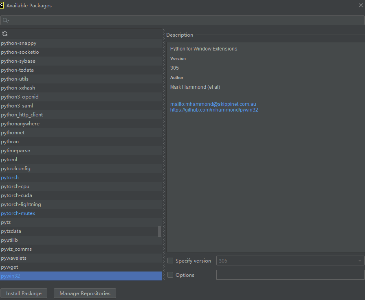Select pythonanywhere package

(x=81, y=124)
